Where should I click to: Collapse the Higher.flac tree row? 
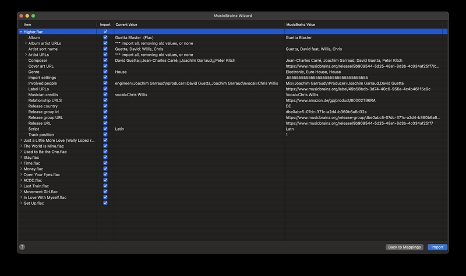[x=21, y=32]
